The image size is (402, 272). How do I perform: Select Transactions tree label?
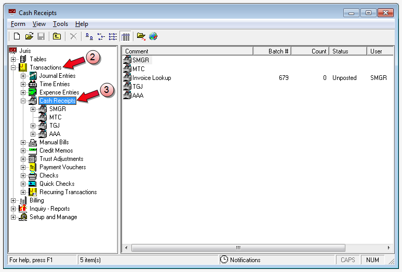pos(46,67)
